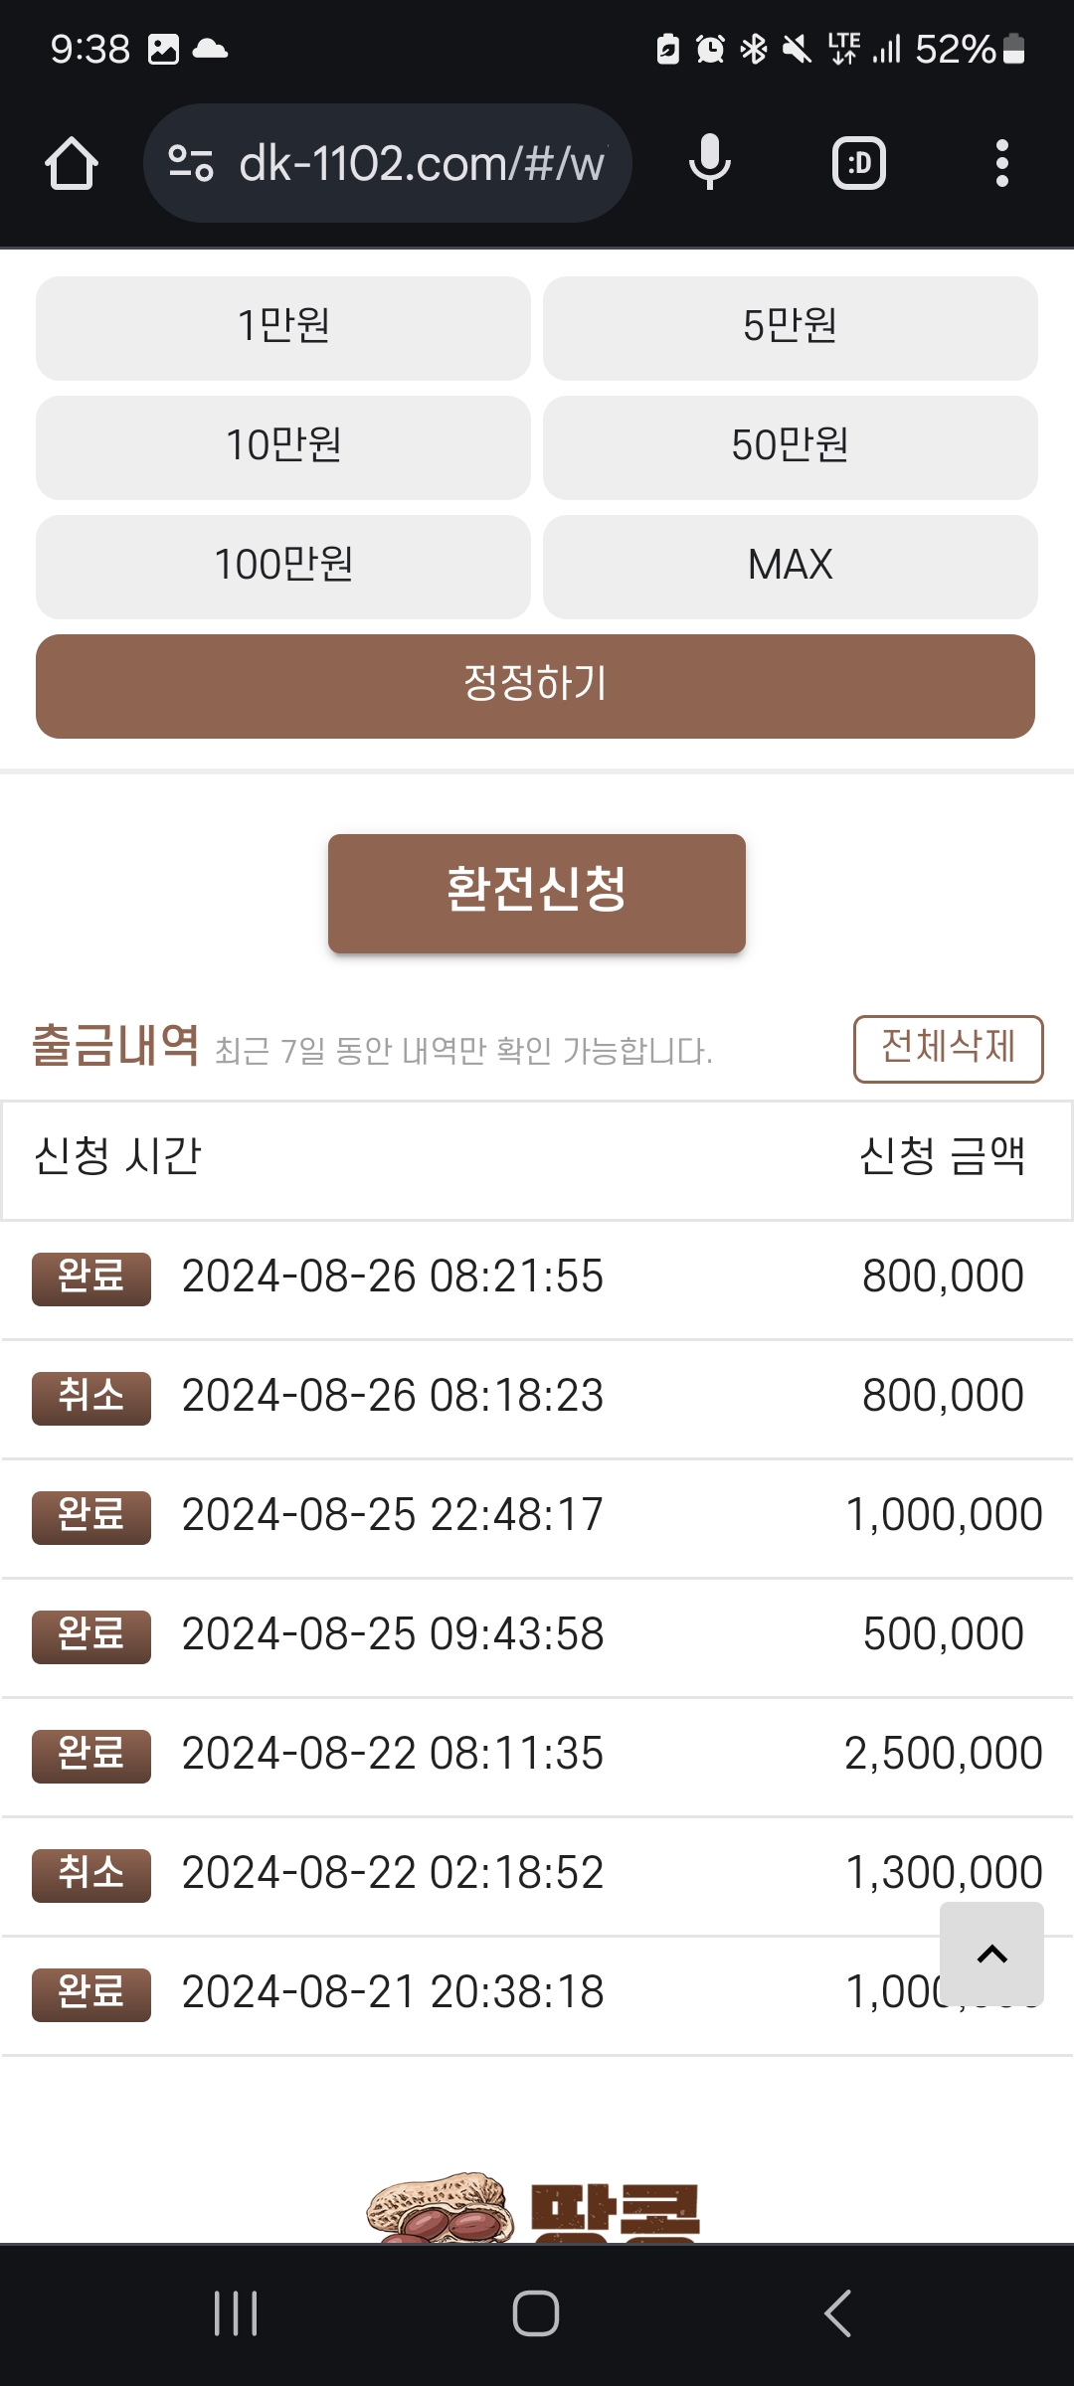Choose the 10만원 amount option
This screenshot has height=2386, width=1074.
(283, 447)
